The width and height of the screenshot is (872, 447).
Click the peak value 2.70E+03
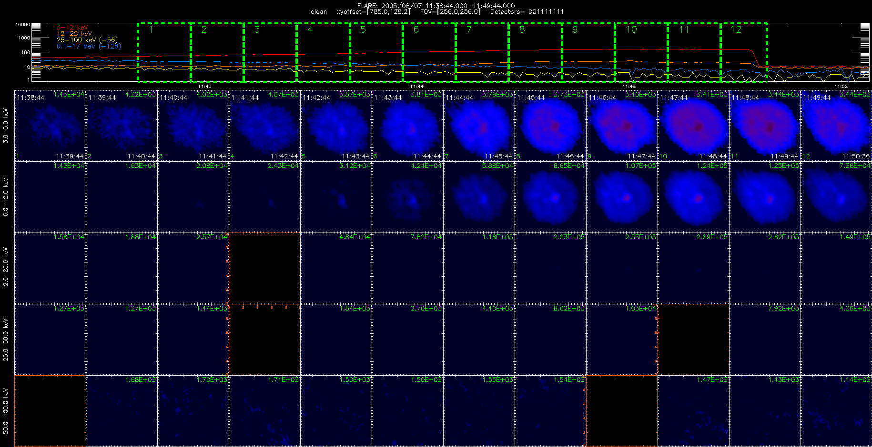pyautogui.click(x=426, y=308)
